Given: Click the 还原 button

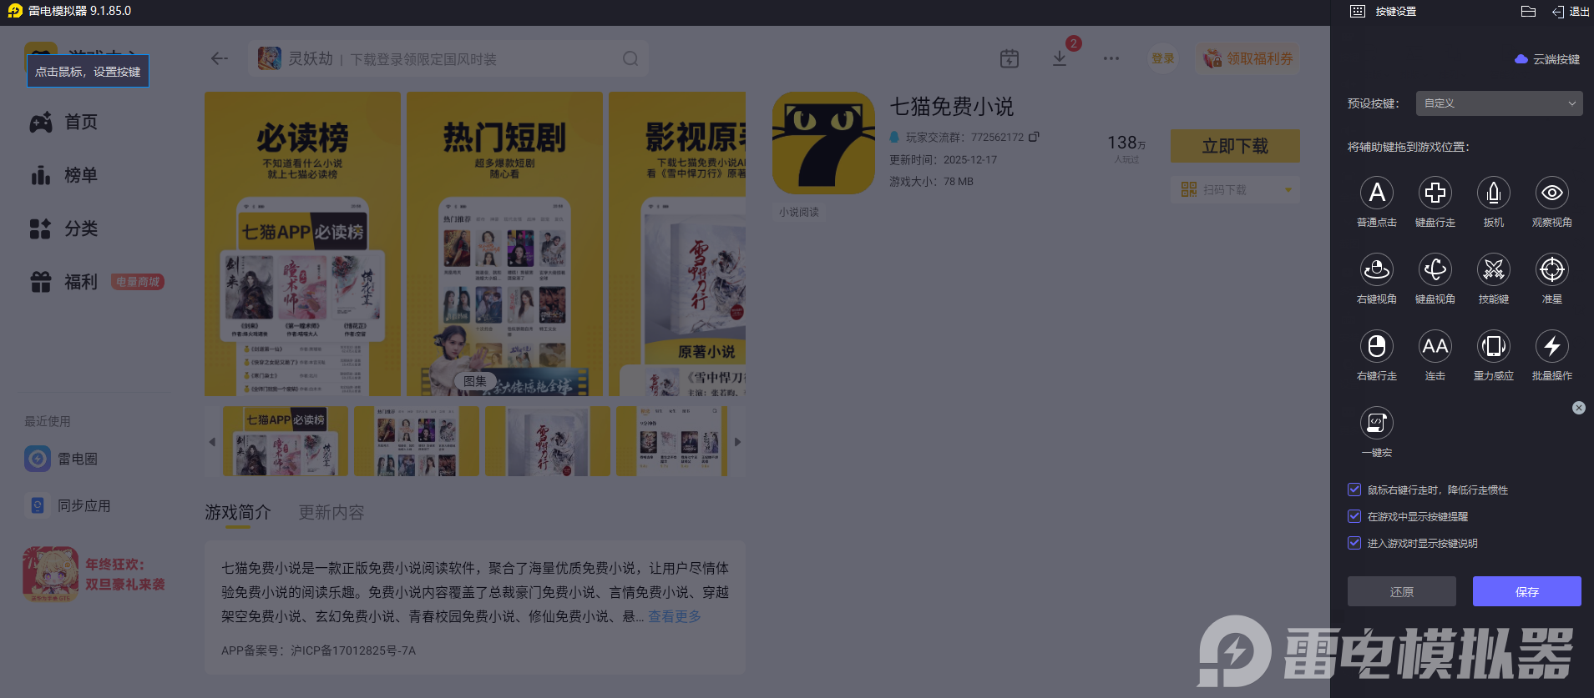Looking at the screenshot, I should click(1401, 591).
